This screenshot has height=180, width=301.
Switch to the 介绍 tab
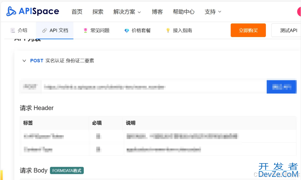[19, 30]
